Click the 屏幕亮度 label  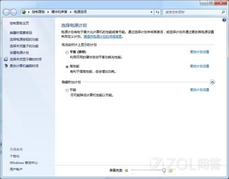(116, 170)
